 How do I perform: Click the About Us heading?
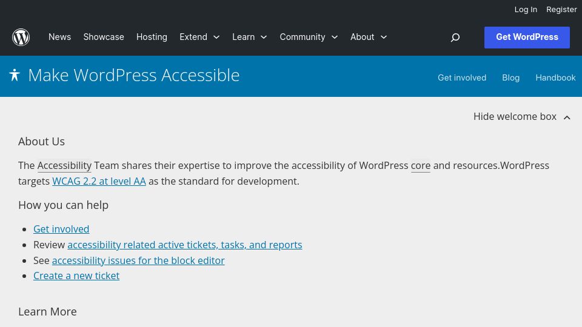pos(42,142)
